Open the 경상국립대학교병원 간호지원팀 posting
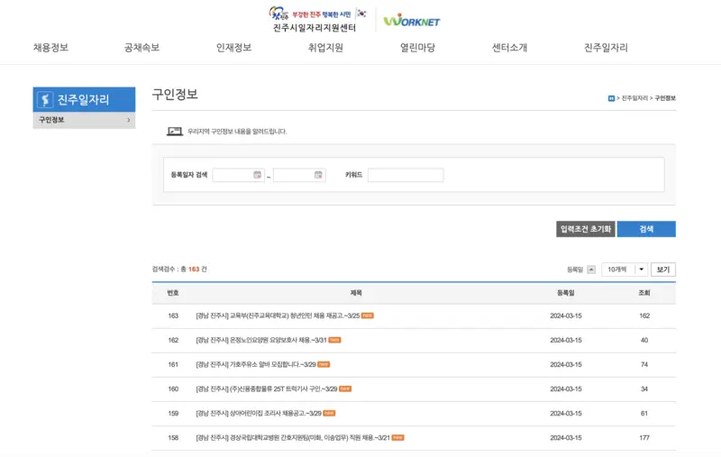Viewport: 721px width, 457px height. 293,438
